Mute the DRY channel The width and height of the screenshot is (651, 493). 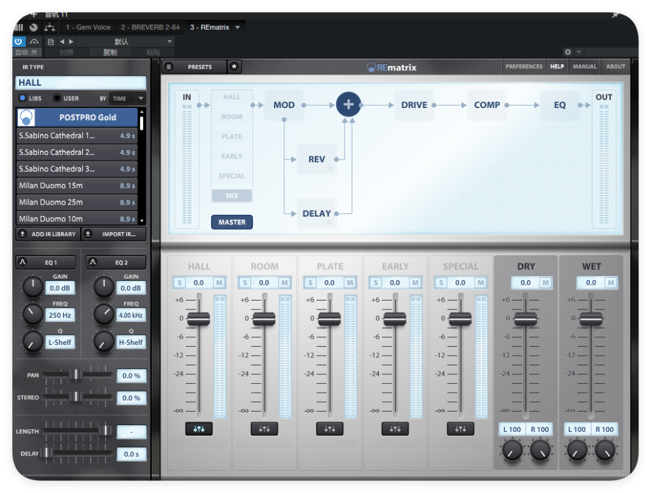545,283
